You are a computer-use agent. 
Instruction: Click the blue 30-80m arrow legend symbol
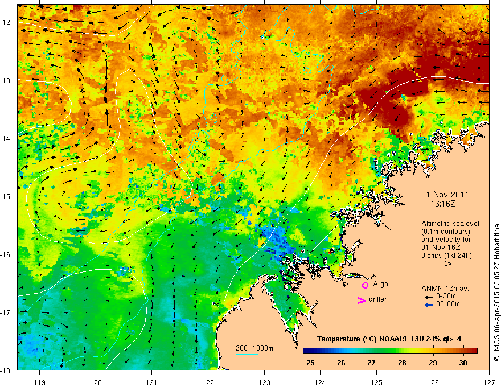point(428,305)
